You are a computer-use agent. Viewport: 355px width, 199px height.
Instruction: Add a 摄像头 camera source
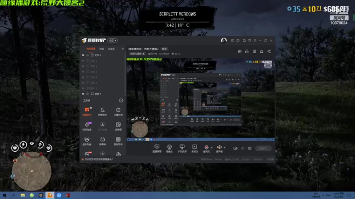point(170,149)
